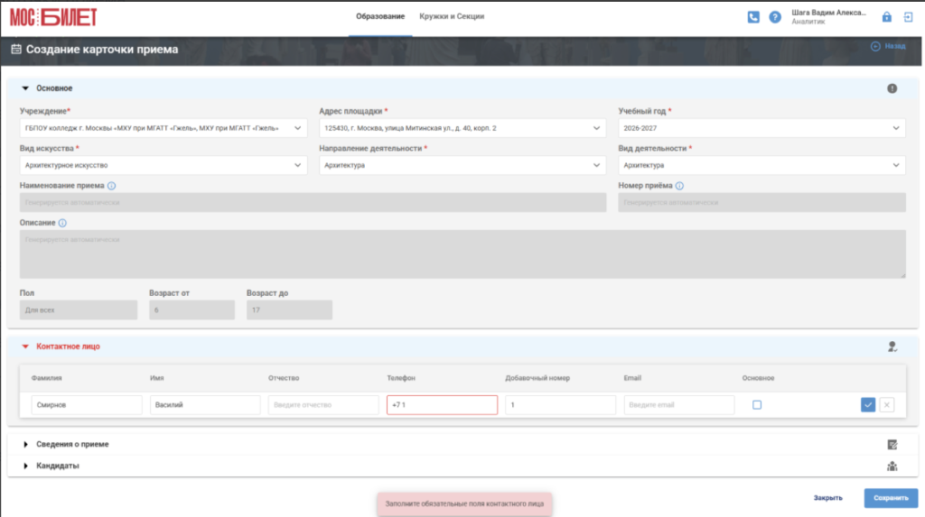Click the lock icon near the username

tap(886, 17)
